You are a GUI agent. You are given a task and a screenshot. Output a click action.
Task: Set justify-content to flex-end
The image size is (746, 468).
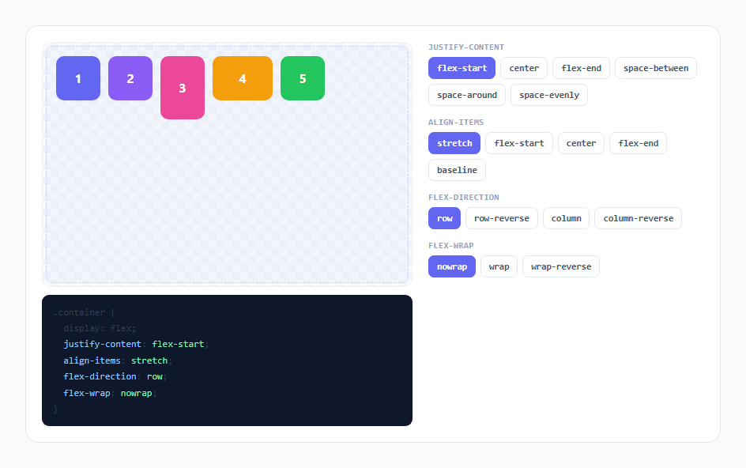(x=581, y=68)
